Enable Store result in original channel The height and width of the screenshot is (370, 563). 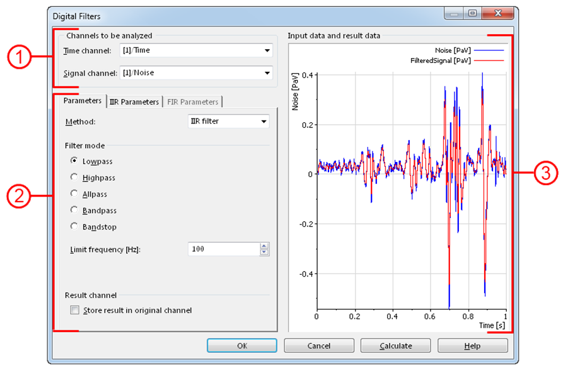click(x=76, y=310)
